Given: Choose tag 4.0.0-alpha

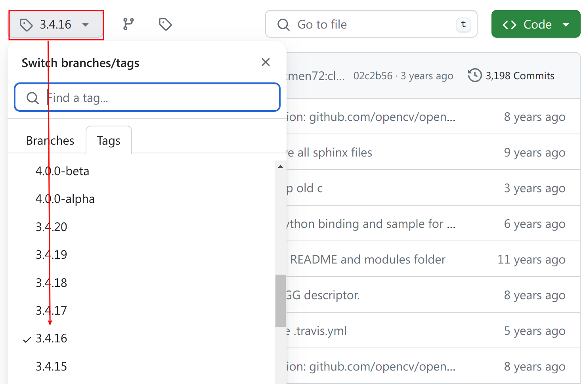Looking at the screenshot, I should point(65,199).
